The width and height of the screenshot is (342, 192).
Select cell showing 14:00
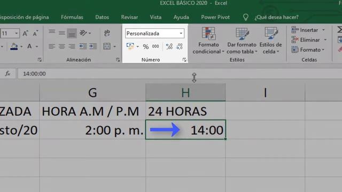(x=185, y=130)
